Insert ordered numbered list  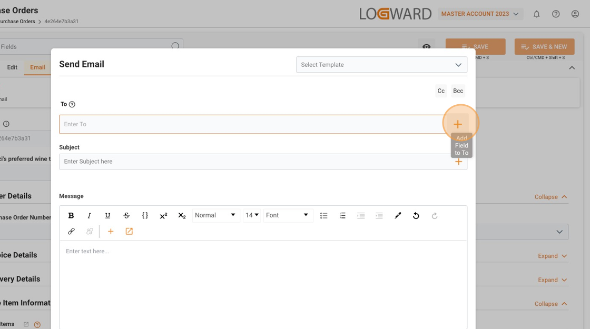click(x=342, y=215)
